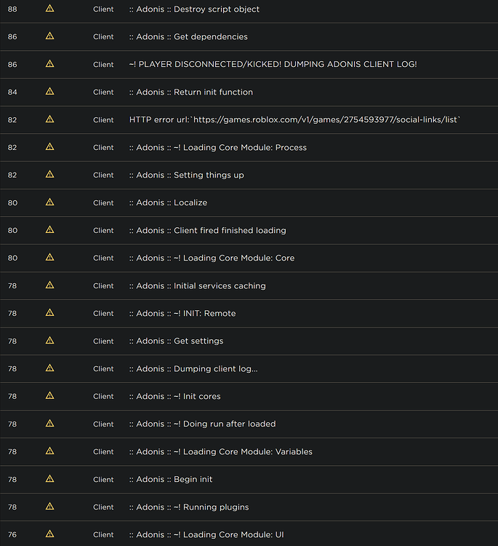Select the ':: Adonis :: Localize' message
The height and width of the screenshot is (546, 498).
[168, 202]
